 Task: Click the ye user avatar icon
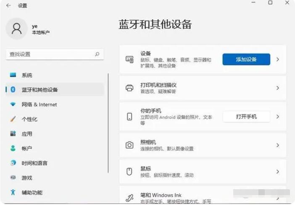[16, 29]
